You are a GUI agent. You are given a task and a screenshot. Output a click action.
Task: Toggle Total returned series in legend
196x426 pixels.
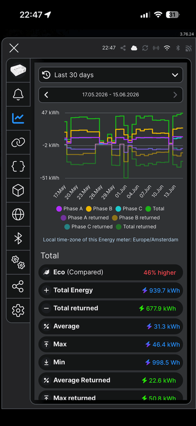tap(136, 227)
